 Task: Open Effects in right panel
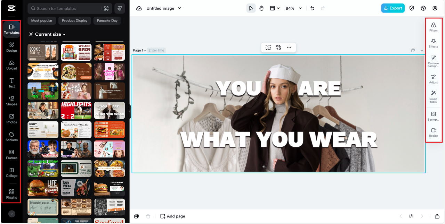[434, 43]
